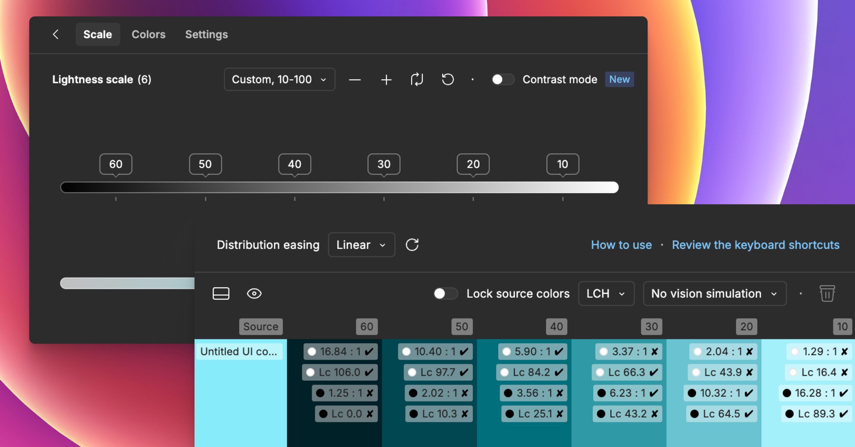Open the LCH color space dropdown
Screen dimensions: 855x447
pyautogui.click(x=606, y=294)
